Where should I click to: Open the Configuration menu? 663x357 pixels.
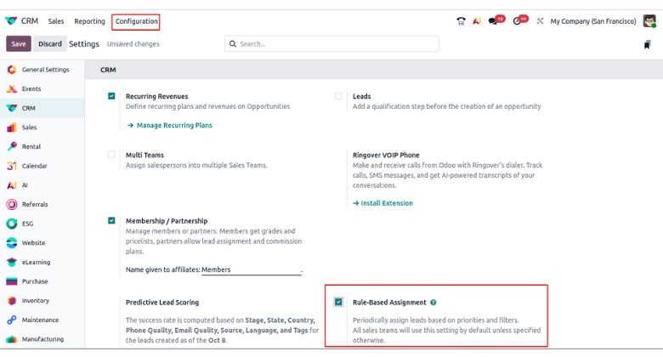coord(136,21)
